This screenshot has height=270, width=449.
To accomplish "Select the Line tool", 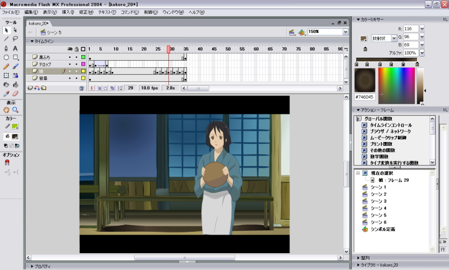I will click(x=6, y=39).
